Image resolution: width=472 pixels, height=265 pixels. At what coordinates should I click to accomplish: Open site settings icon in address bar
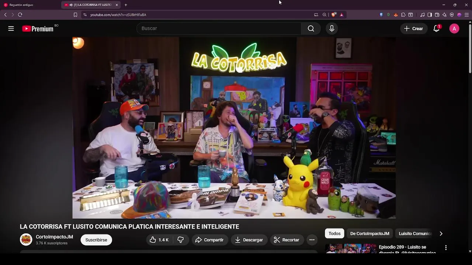(85, 15)
